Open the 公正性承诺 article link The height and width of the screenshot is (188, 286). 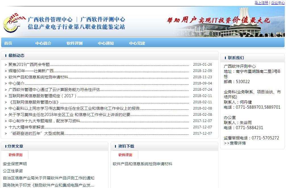pos(13,171)
